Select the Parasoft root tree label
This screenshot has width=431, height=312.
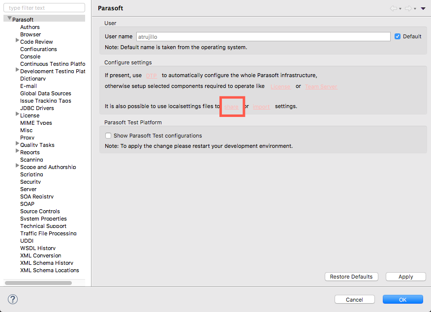point(23,20)
